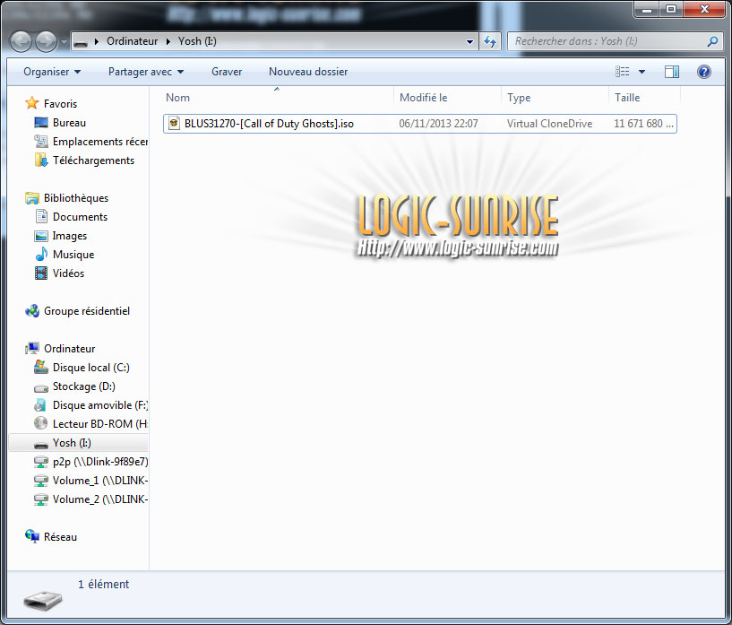Open recent pages dropdown beside navigation arrows

coord(64,42)
